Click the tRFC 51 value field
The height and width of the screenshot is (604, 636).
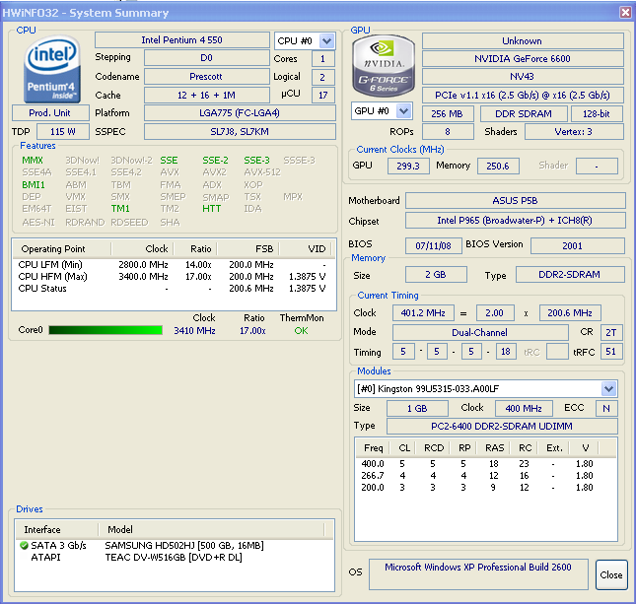click(x=611, y=352)
